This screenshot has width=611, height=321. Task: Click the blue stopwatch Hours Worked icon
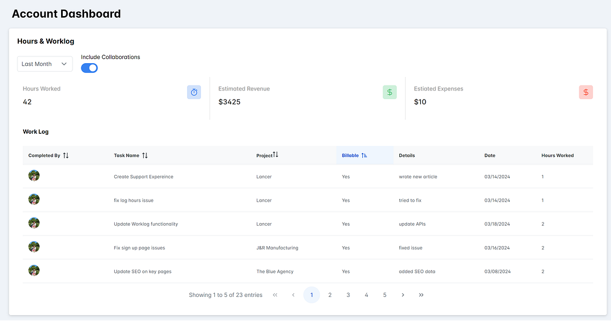pos(193,92)
